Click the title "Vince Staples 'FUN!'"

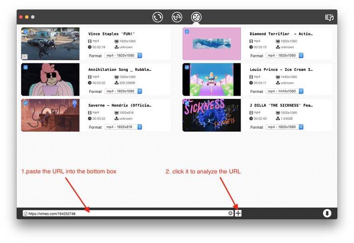tap(111, 34)
